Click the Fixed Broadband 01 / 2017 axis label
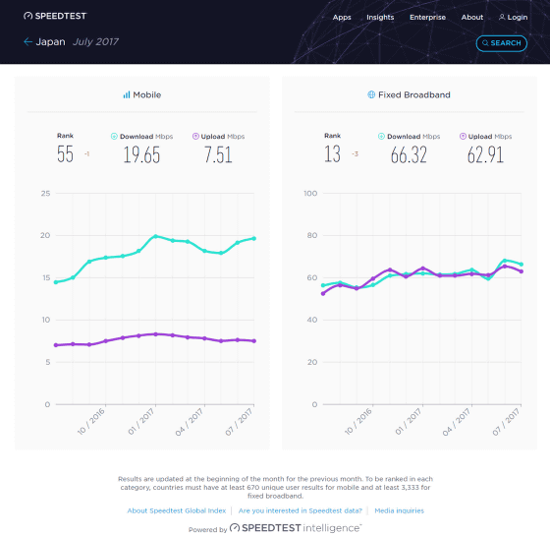The image size is (550, 537). 408,421
